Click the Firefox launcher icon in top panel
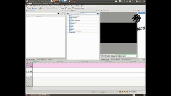 (54, 1)
